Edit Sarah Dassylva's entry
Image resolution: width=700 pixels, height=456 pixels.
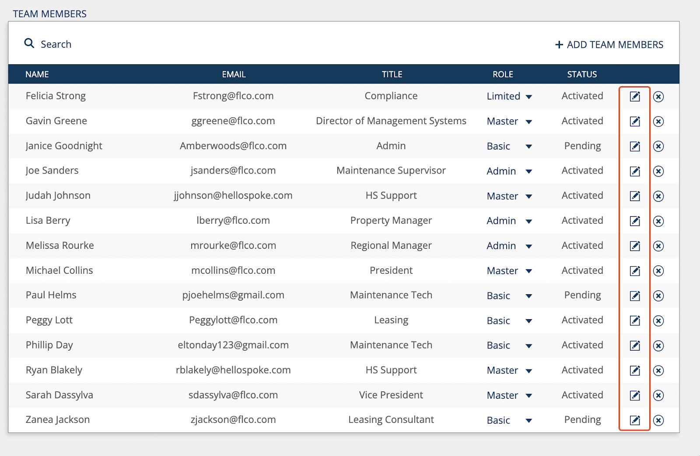[635, 395]
